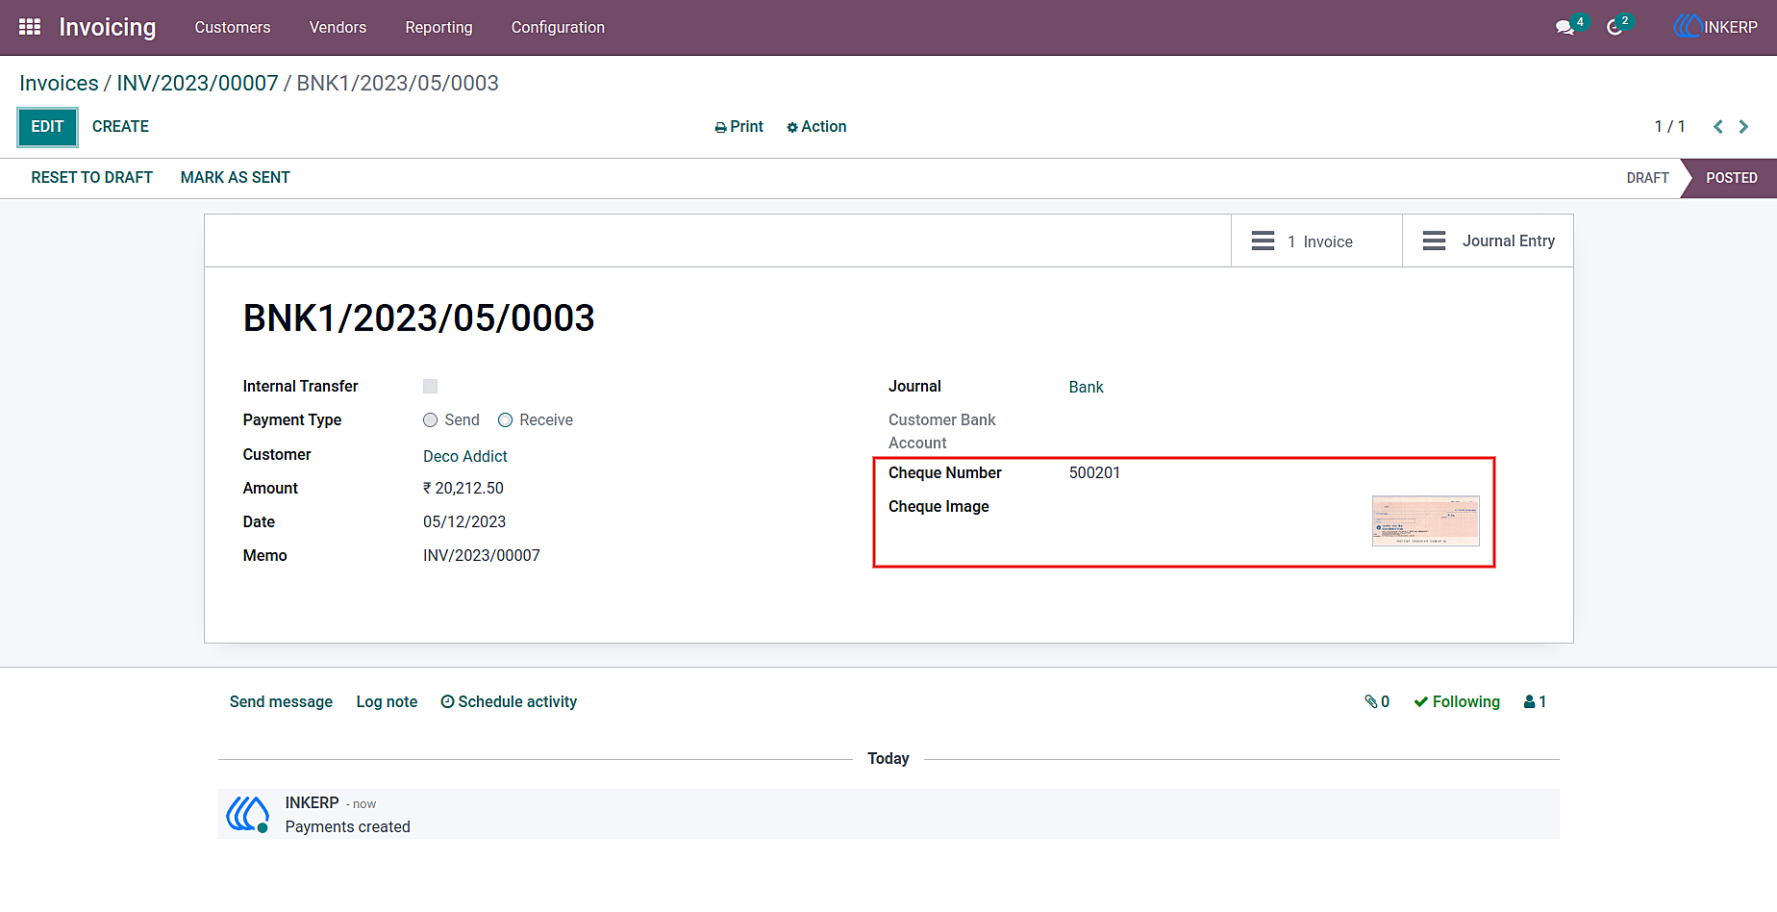Open the conversations chat icon
Image resolution: width=1777 pixels, height=912 pixels.
[1564, 27]
